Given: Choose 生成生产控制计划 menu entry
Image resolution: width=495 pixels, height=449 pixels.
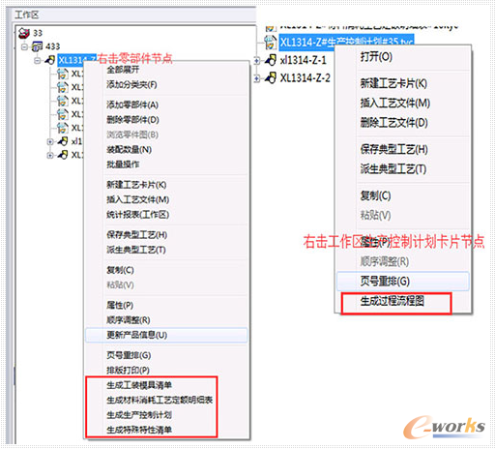Looking at the screenshot, I should 139,415.
